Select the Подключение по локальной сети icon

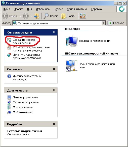point(71,65)
